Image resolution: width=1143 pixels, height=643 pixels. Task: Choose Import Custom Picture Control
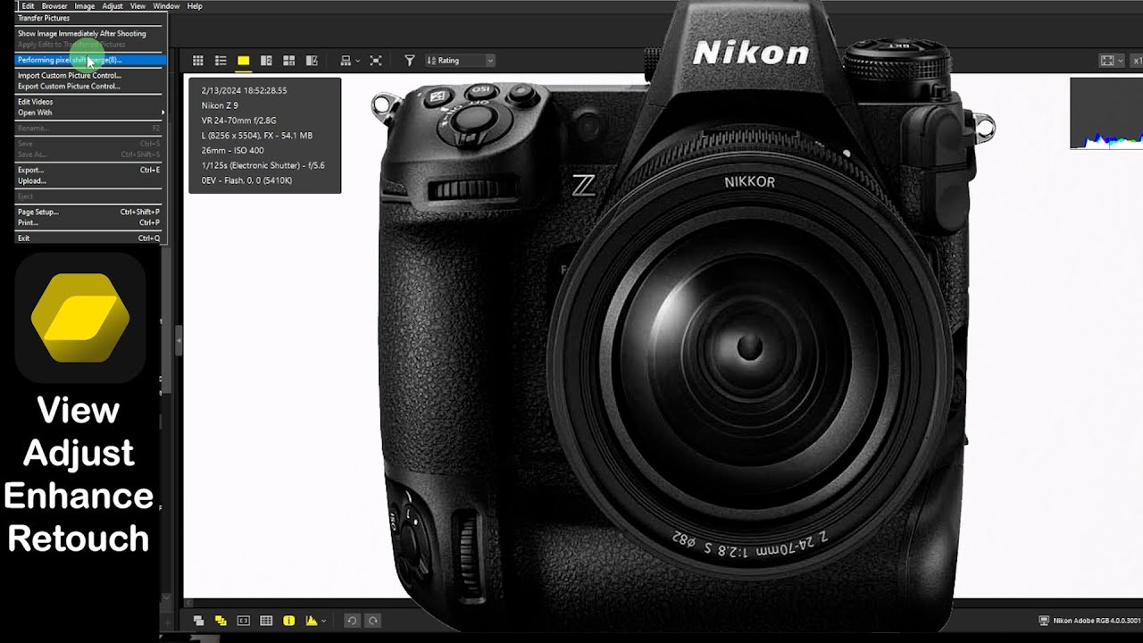pyautogui.click(x=89, y=75)
